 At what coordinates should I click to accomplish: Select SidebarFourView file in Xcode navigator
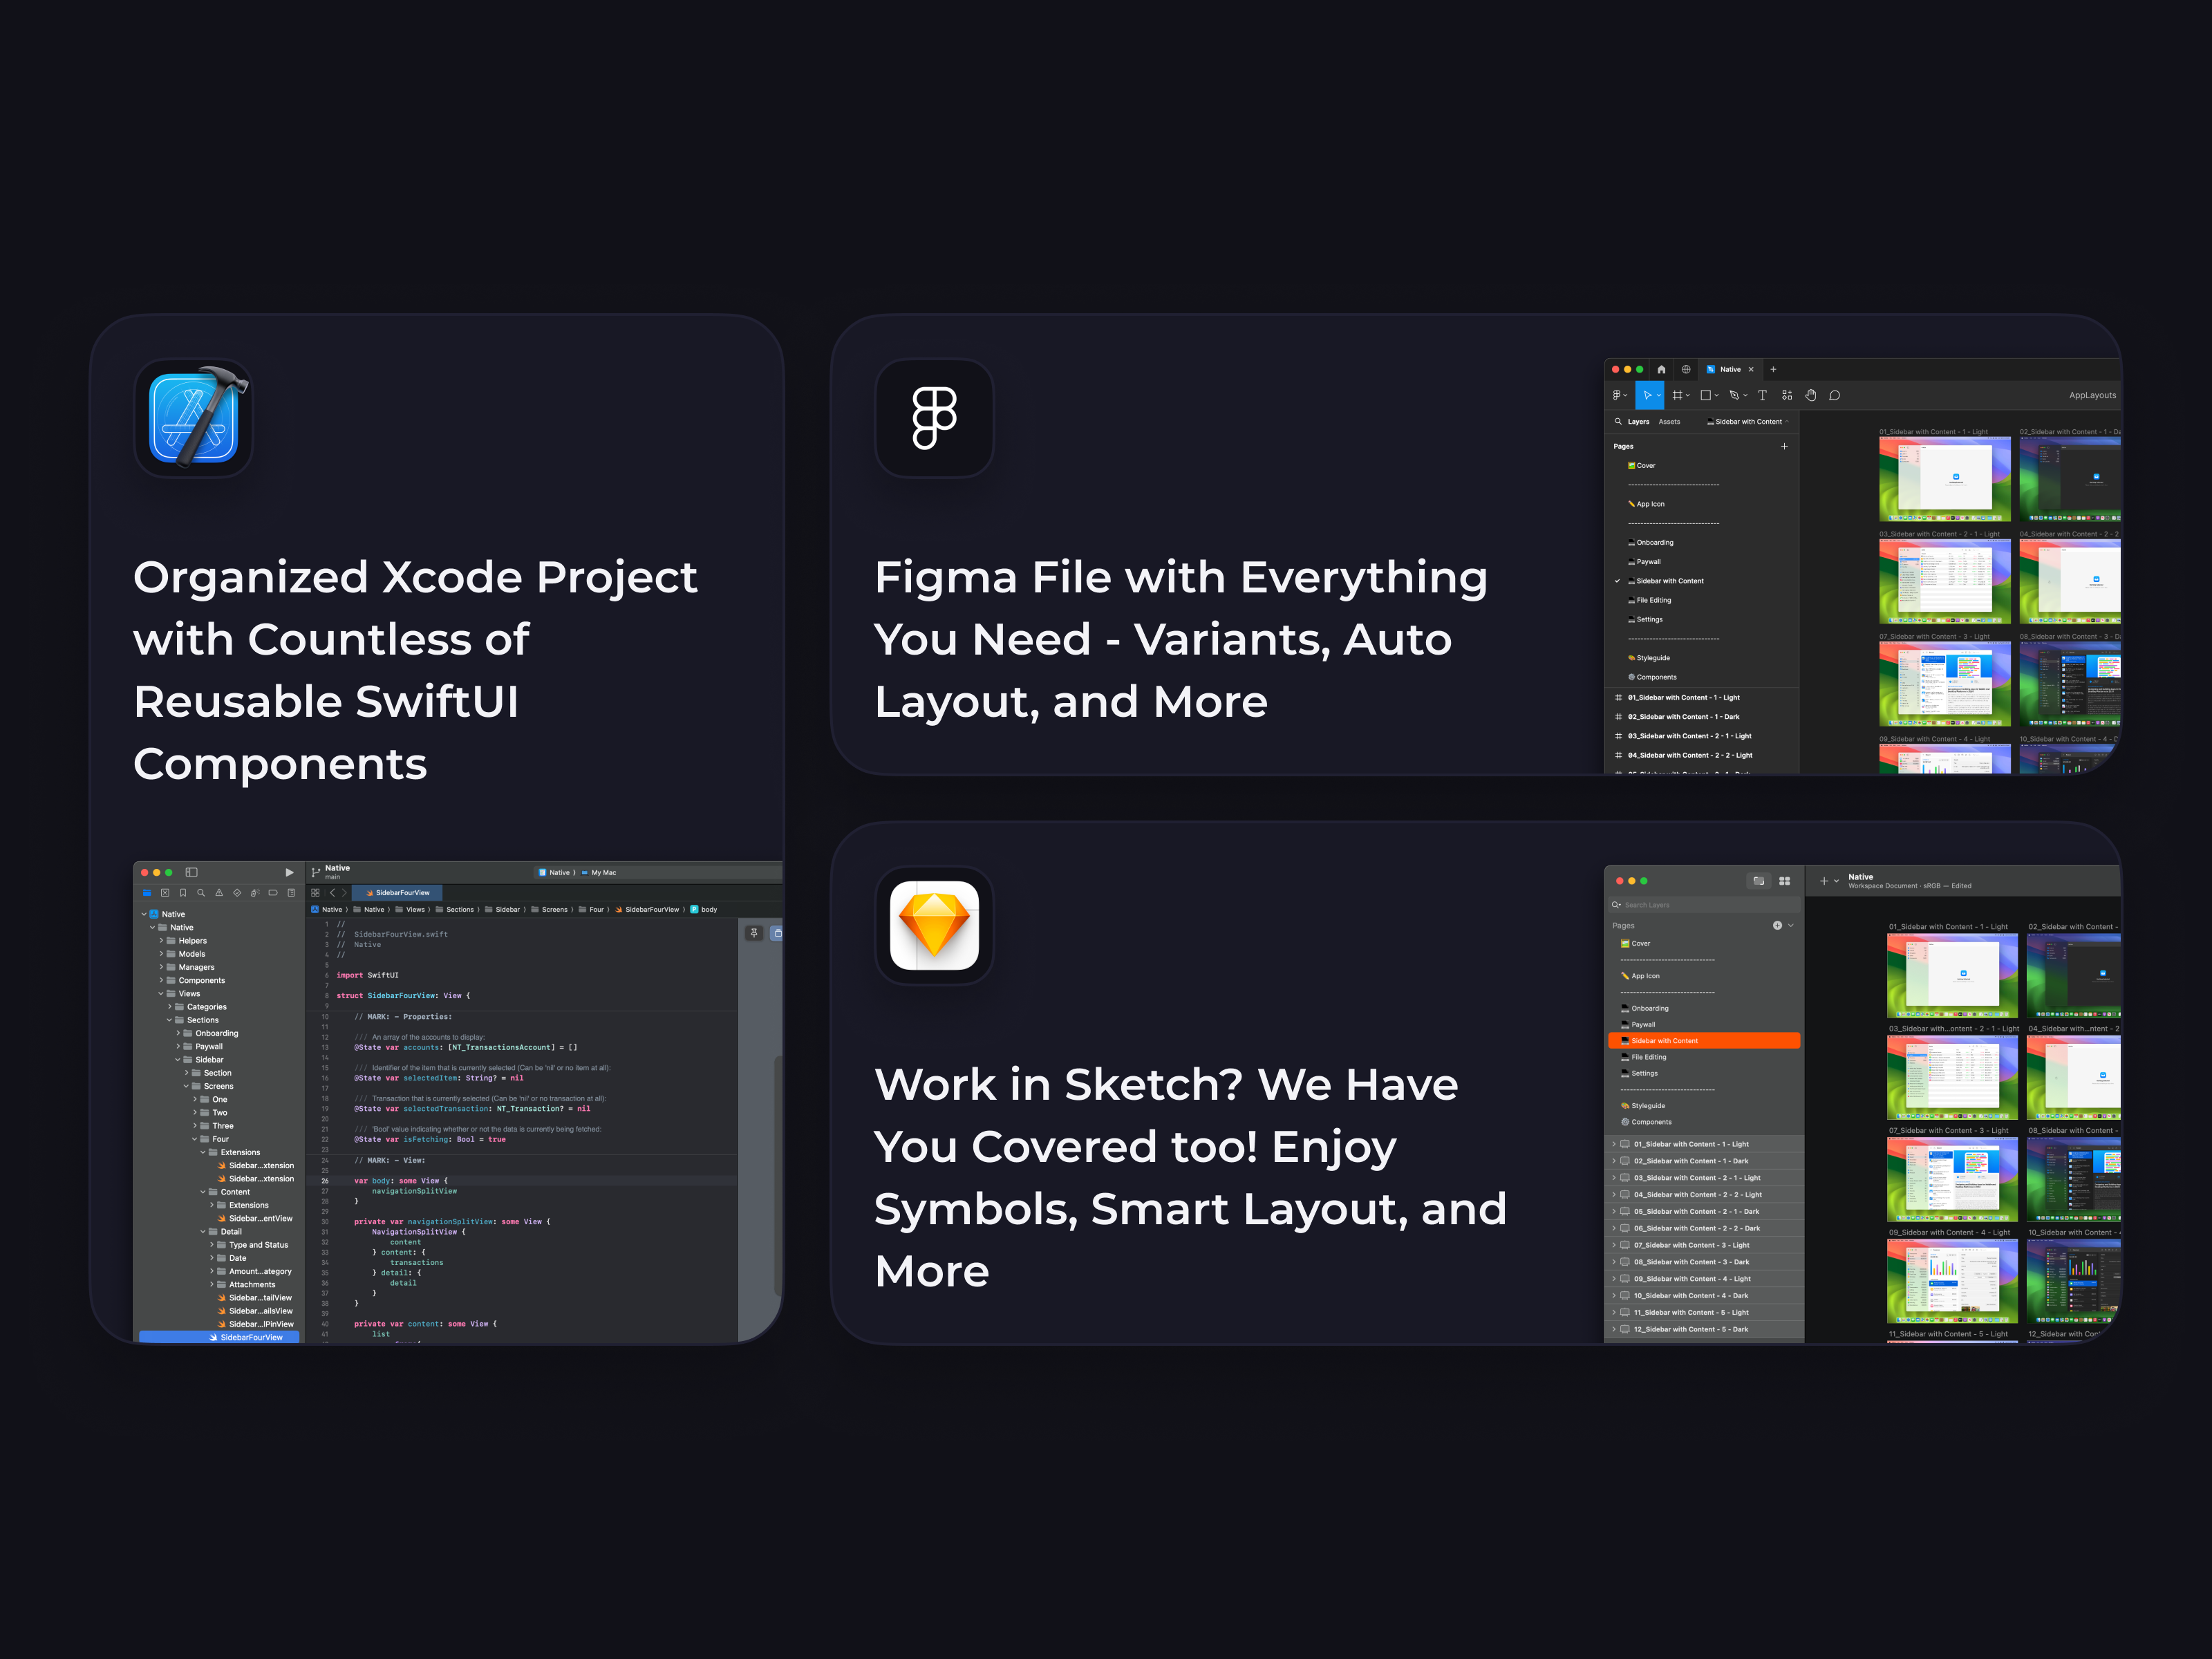[x=219, y=1337]
